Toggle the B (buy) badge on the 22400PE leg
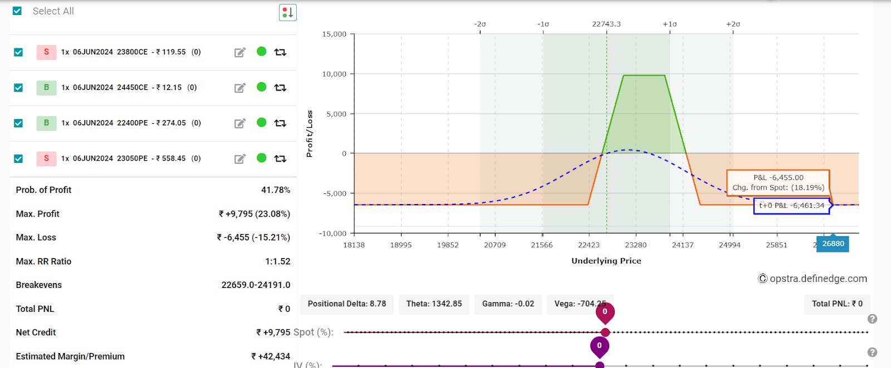The image size is (891, 368). (x=46, y=123)
